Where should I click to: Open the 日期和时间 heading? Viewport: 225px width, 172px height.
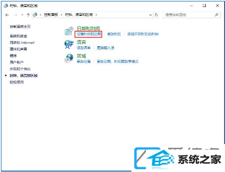[88, 28]
